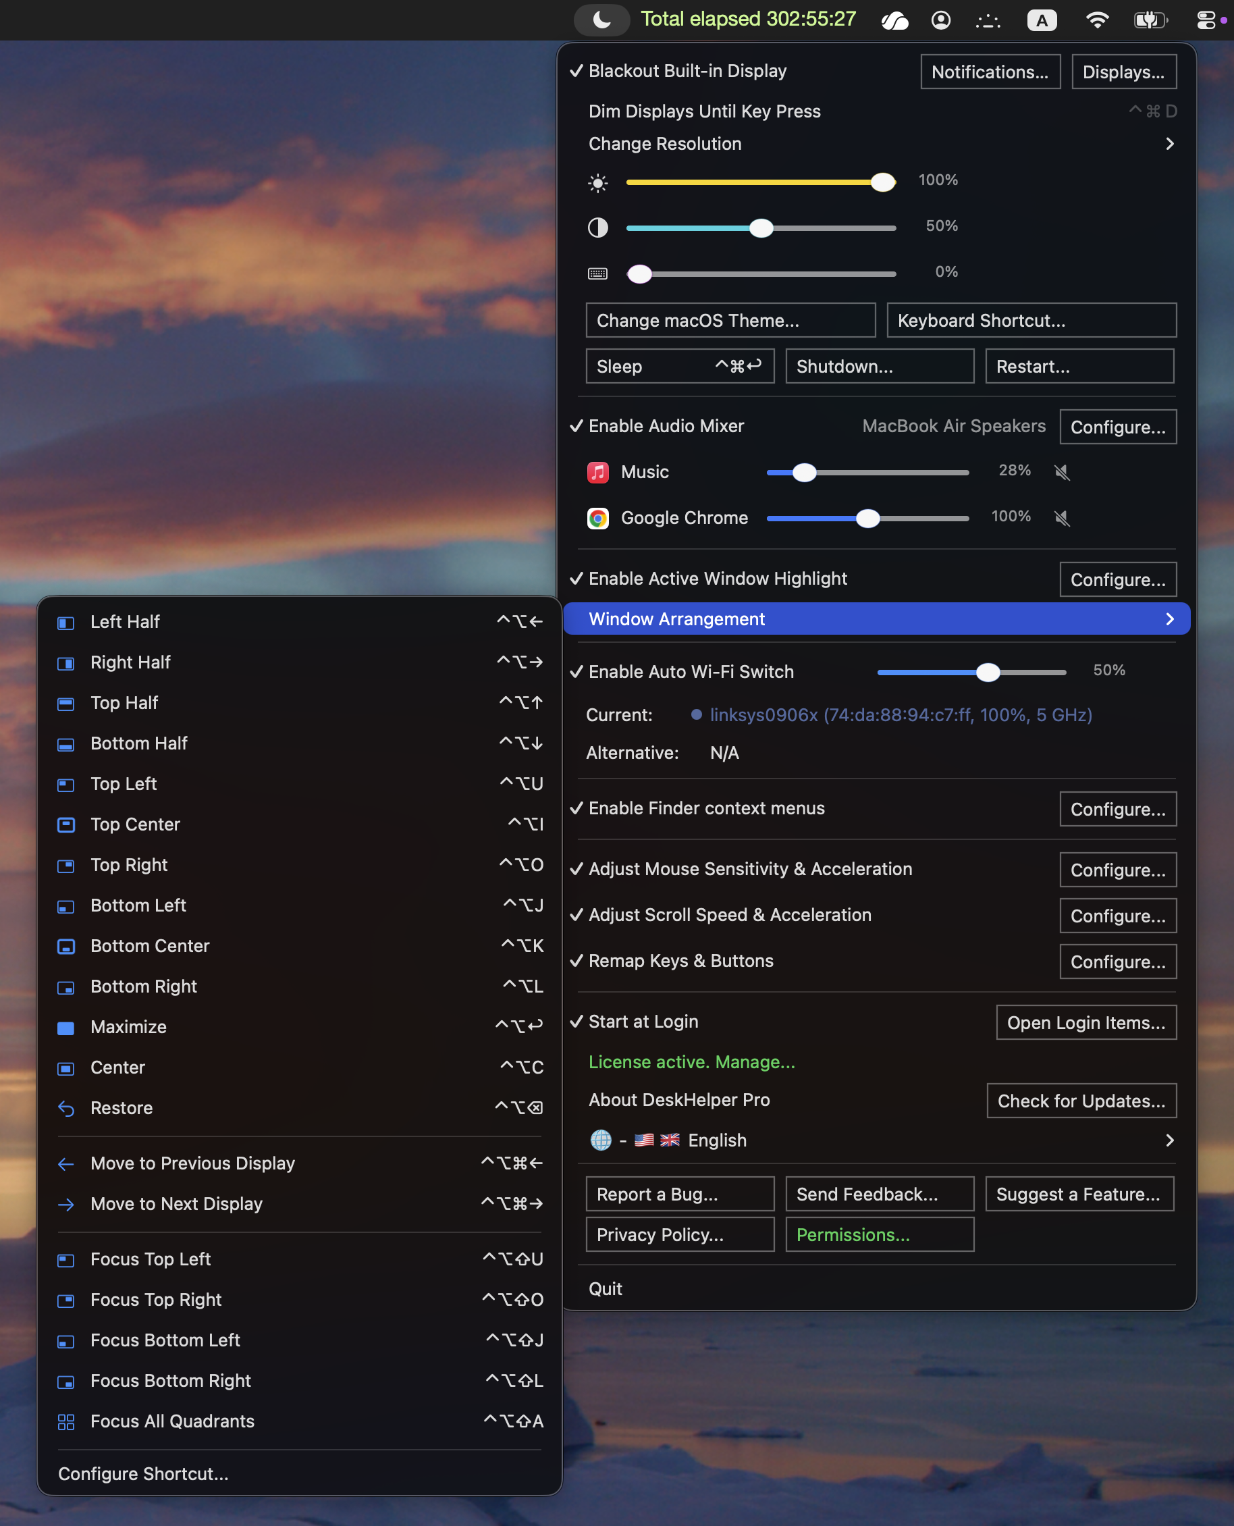Screen dimensions: 1234x1526
Task: Click the battery charging menu bar icon
Action: point(1151,20)
